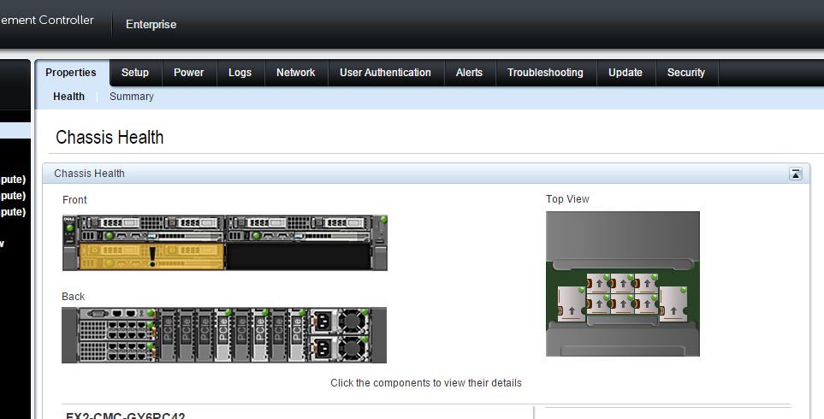This screenshot has width=824, height=419.
Task: Select bottom-row middle small fan in Top View
Action: (x=622, y=304)
